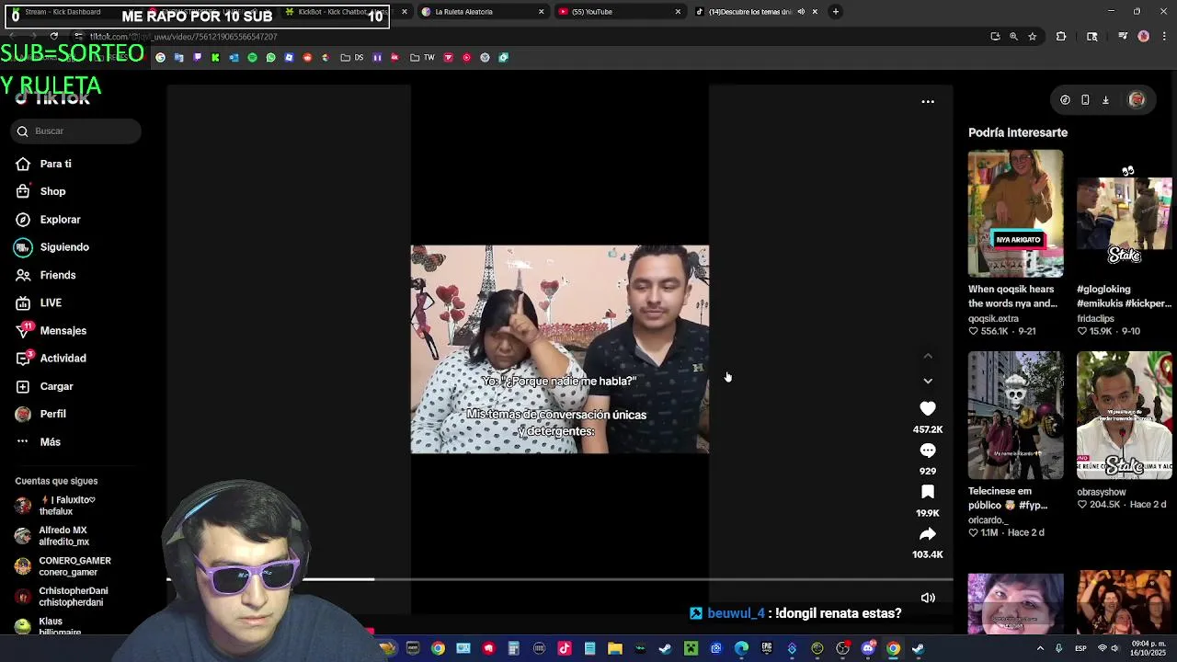Open the three-dot menu above the video

[x=928, y=102]
